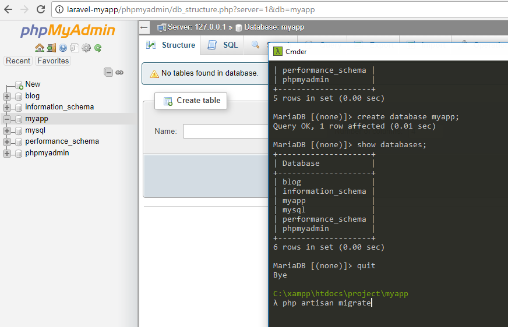Open the SQL tab
The width and height of the screenshot is (508, 327).
223,45
